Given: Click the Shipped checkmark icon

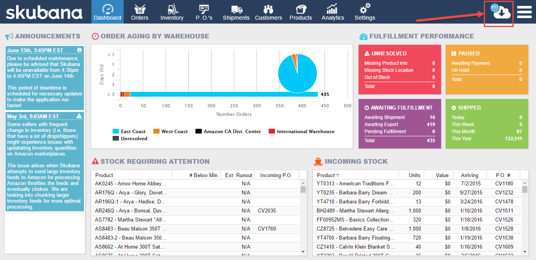Looking at the screenshot, I should click(454, 108).
